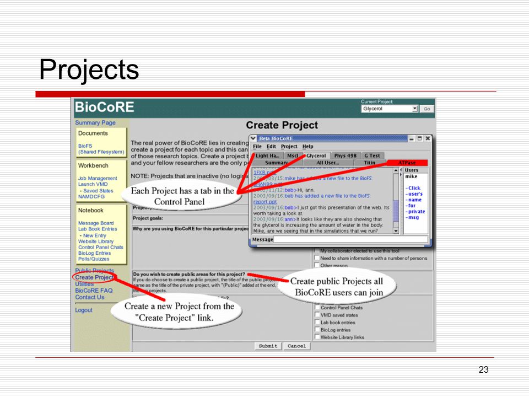Check the Website Library links checkbox
This screenshot has width=529, height=397.
[317, 337]
